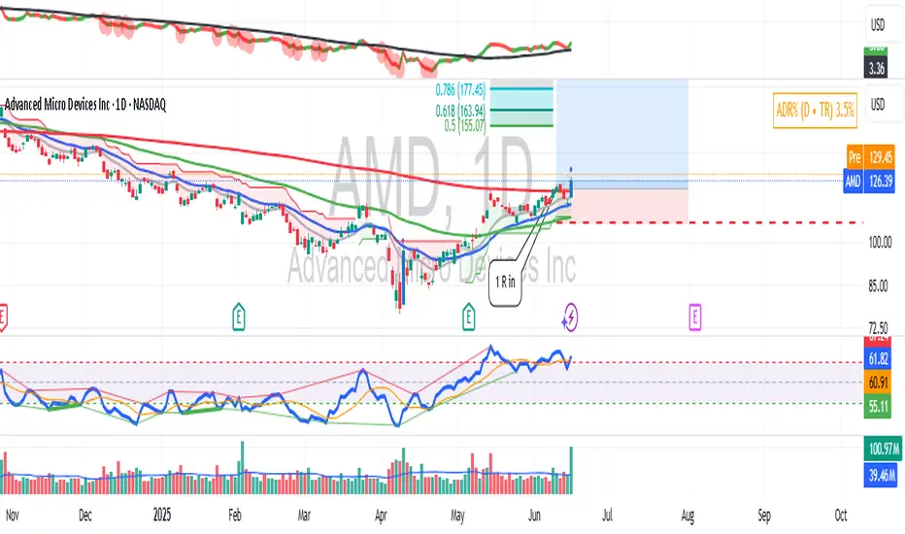This screenshot has height=534, width=905.
Task: Click the purple upcoming earnings E marker
Action: pyautogui.click(x=695, y=315)
